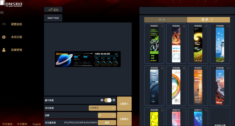Click the hardware info gauge icon

pos(4,24)
